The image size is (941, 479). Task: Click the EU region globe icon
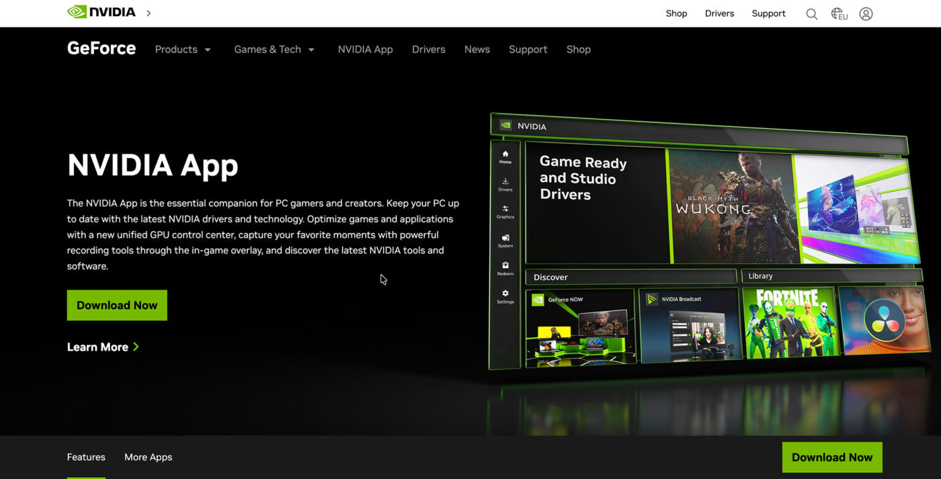(x=838, y=14)
